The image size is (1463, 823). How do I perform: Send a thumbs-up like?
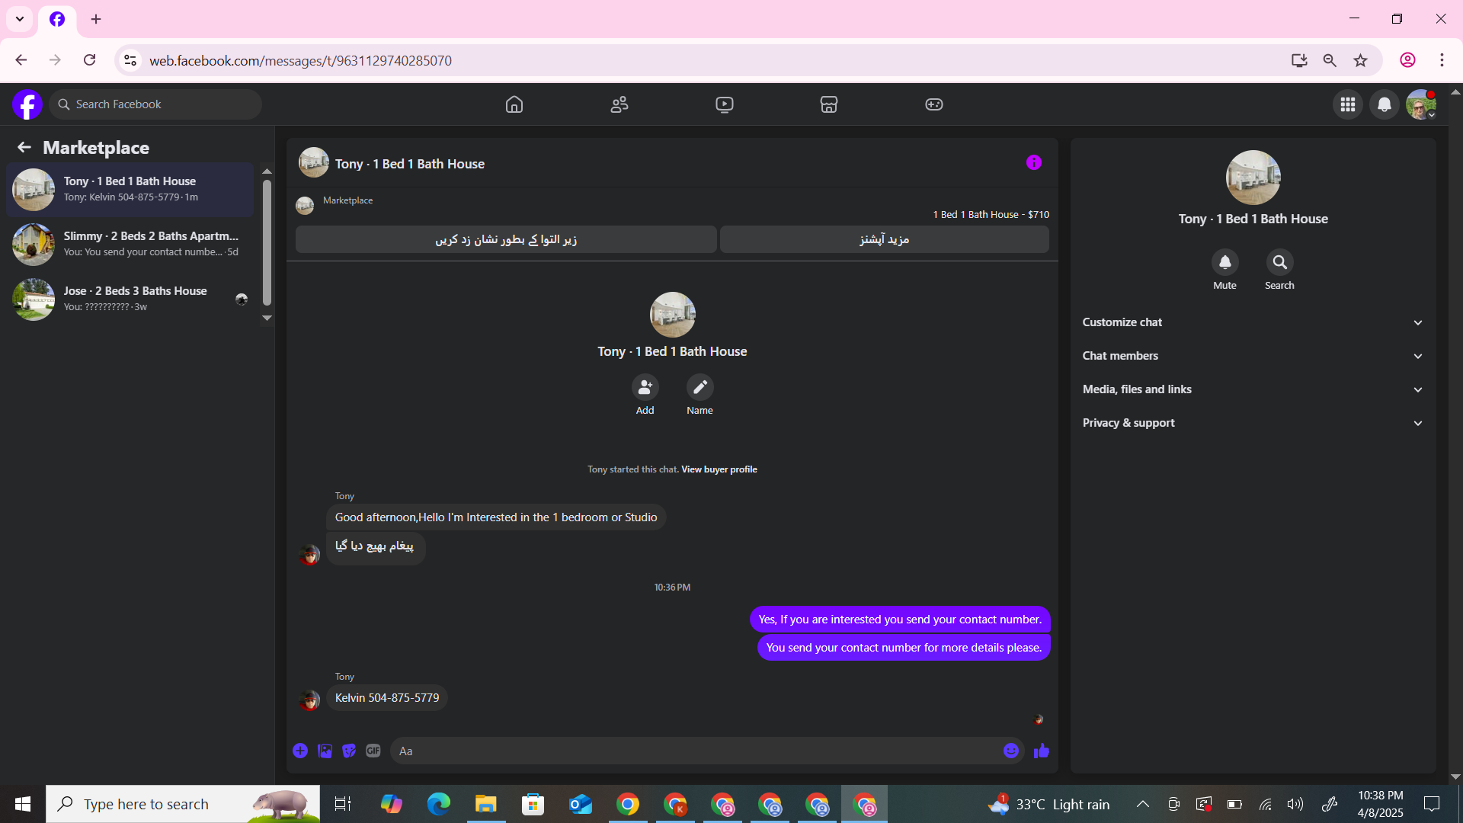pos(1042,751)
